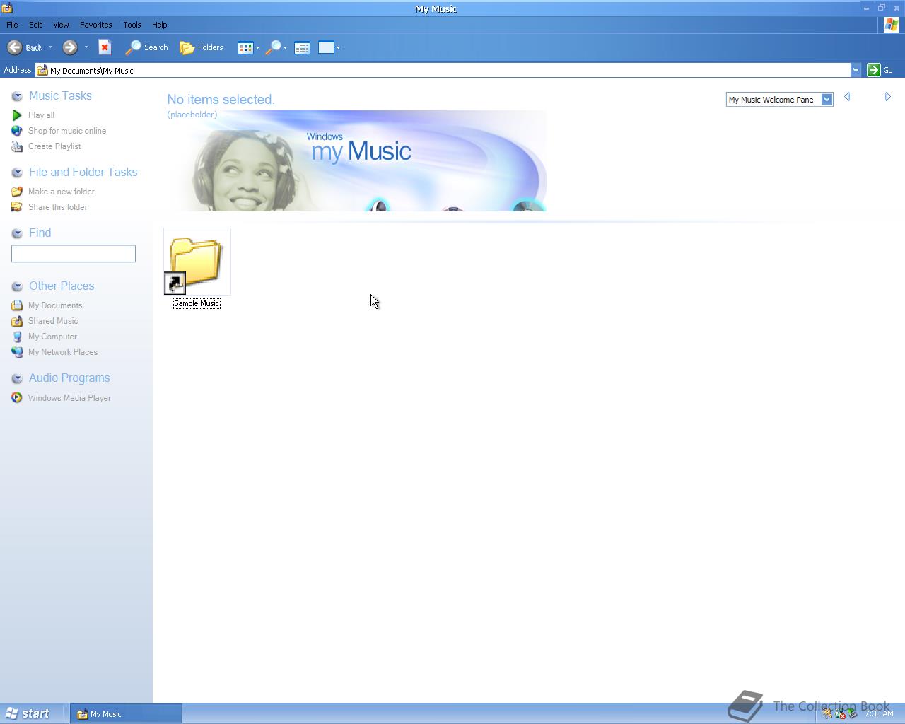The image size is (905, 724).
Task: Click the green-arrow tray icon beside the clock
Action: click(853, 714)
